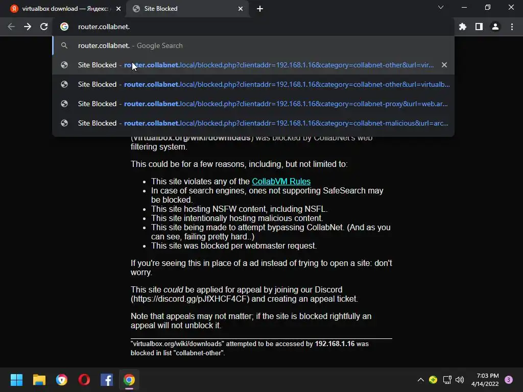Reload the current page
The height and width of the screenshot is (392, 523).
click(x=44, y=27)
